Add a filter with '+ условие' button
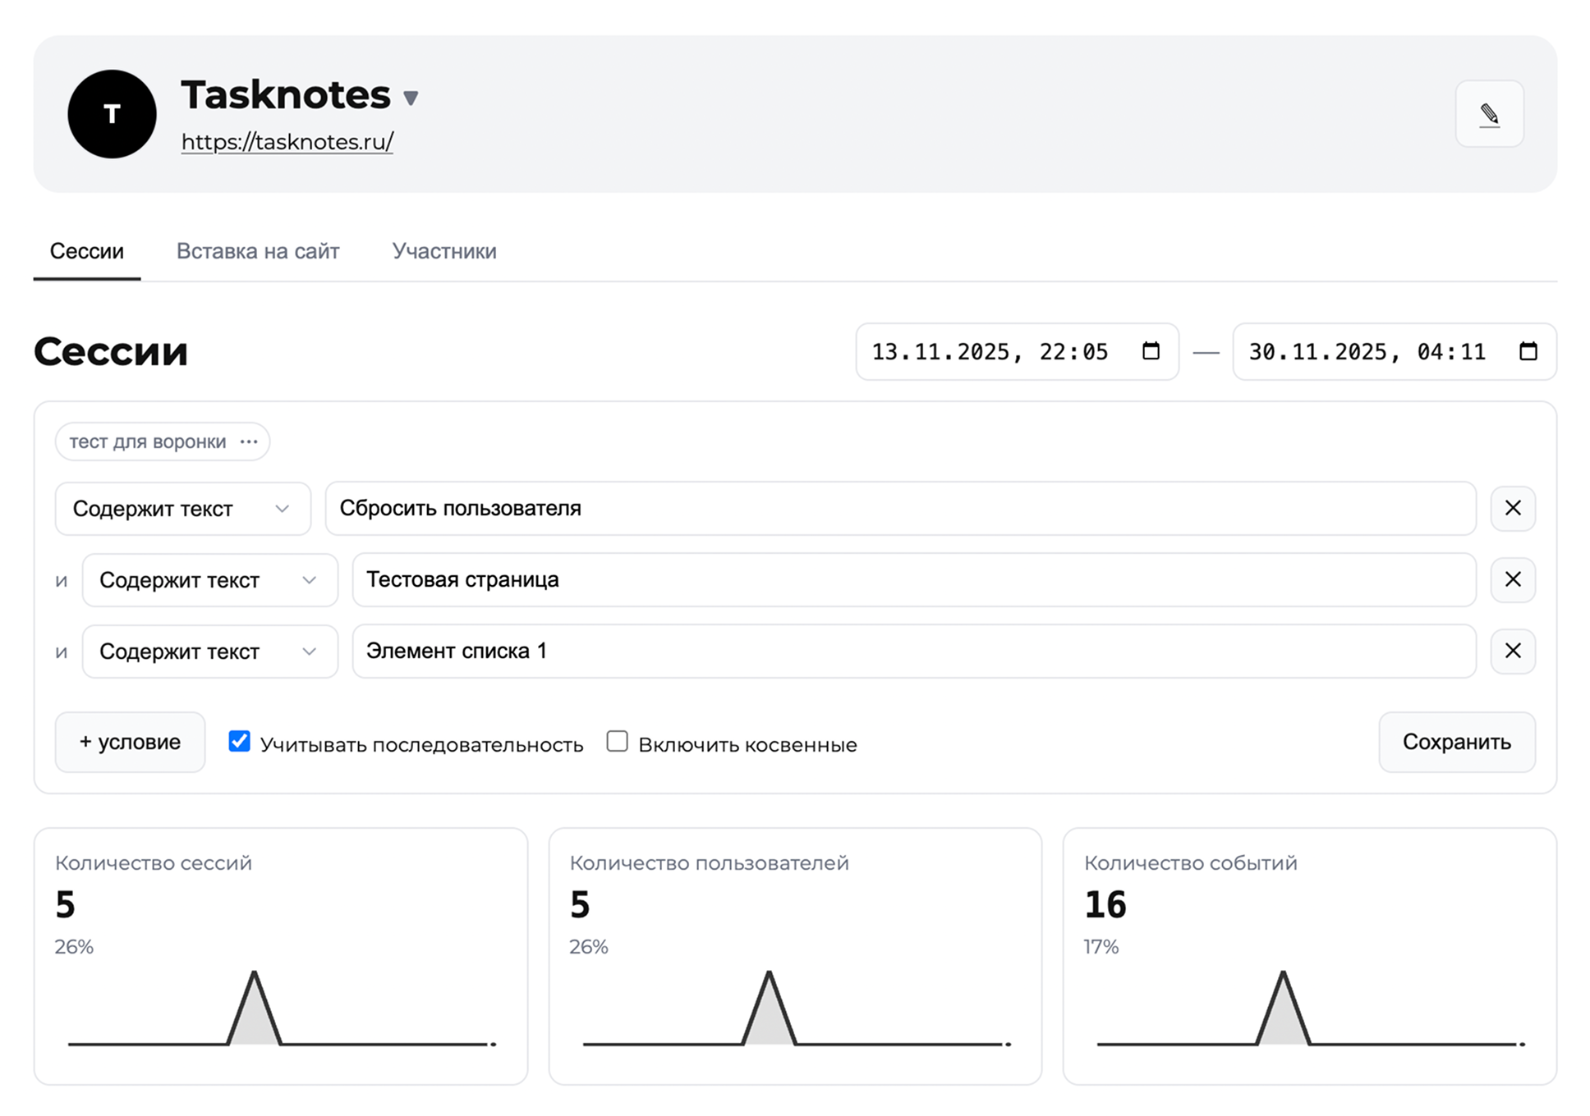1590x1116 pixels. 130,742
